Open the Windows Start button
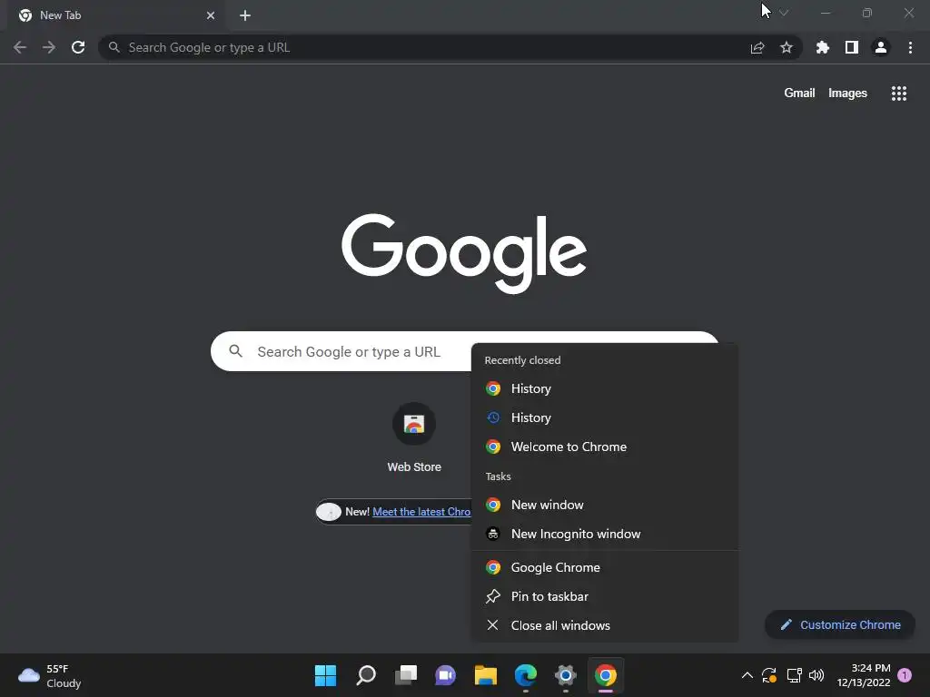The height and width of the screenshot is (697, 930). (x=326, y=675)
